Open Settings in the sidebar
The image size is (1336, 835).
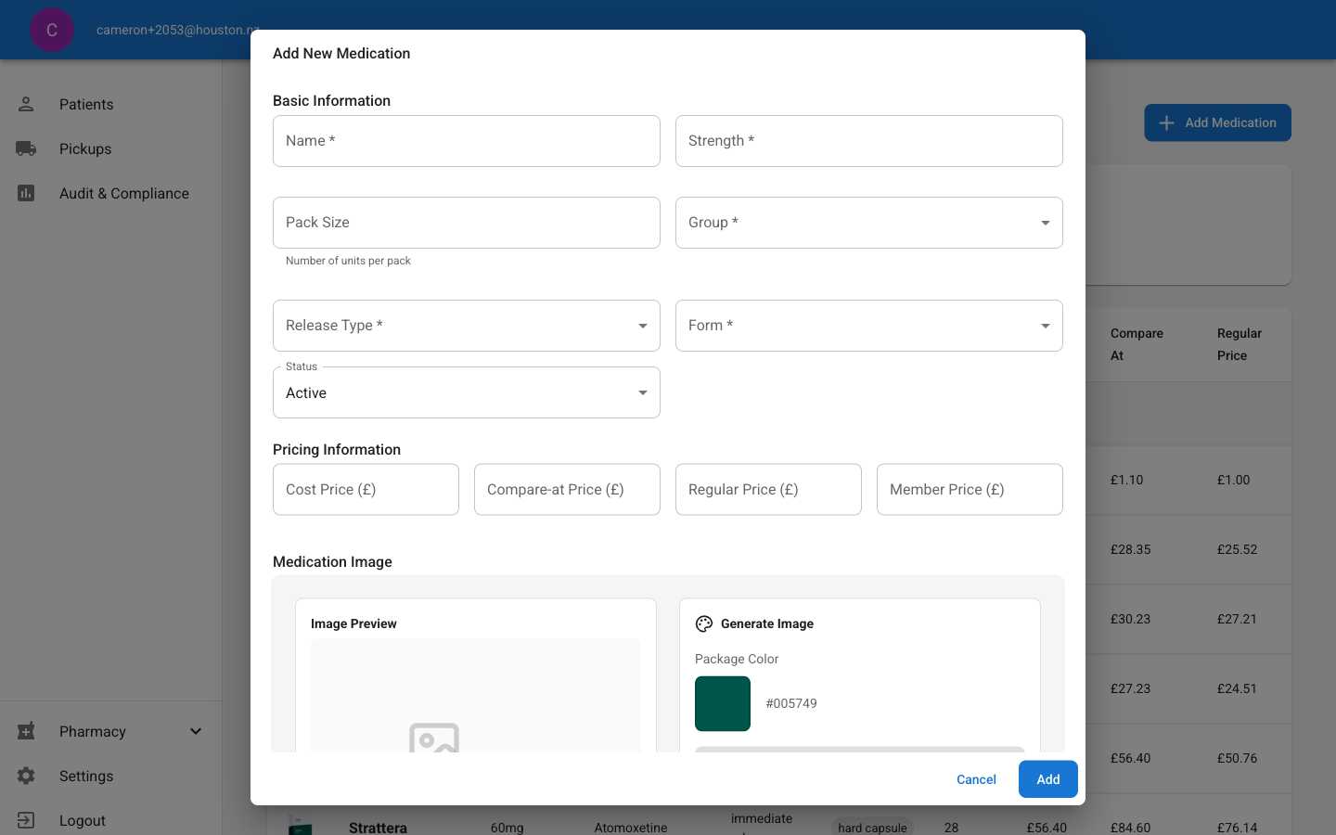point(111,776)
